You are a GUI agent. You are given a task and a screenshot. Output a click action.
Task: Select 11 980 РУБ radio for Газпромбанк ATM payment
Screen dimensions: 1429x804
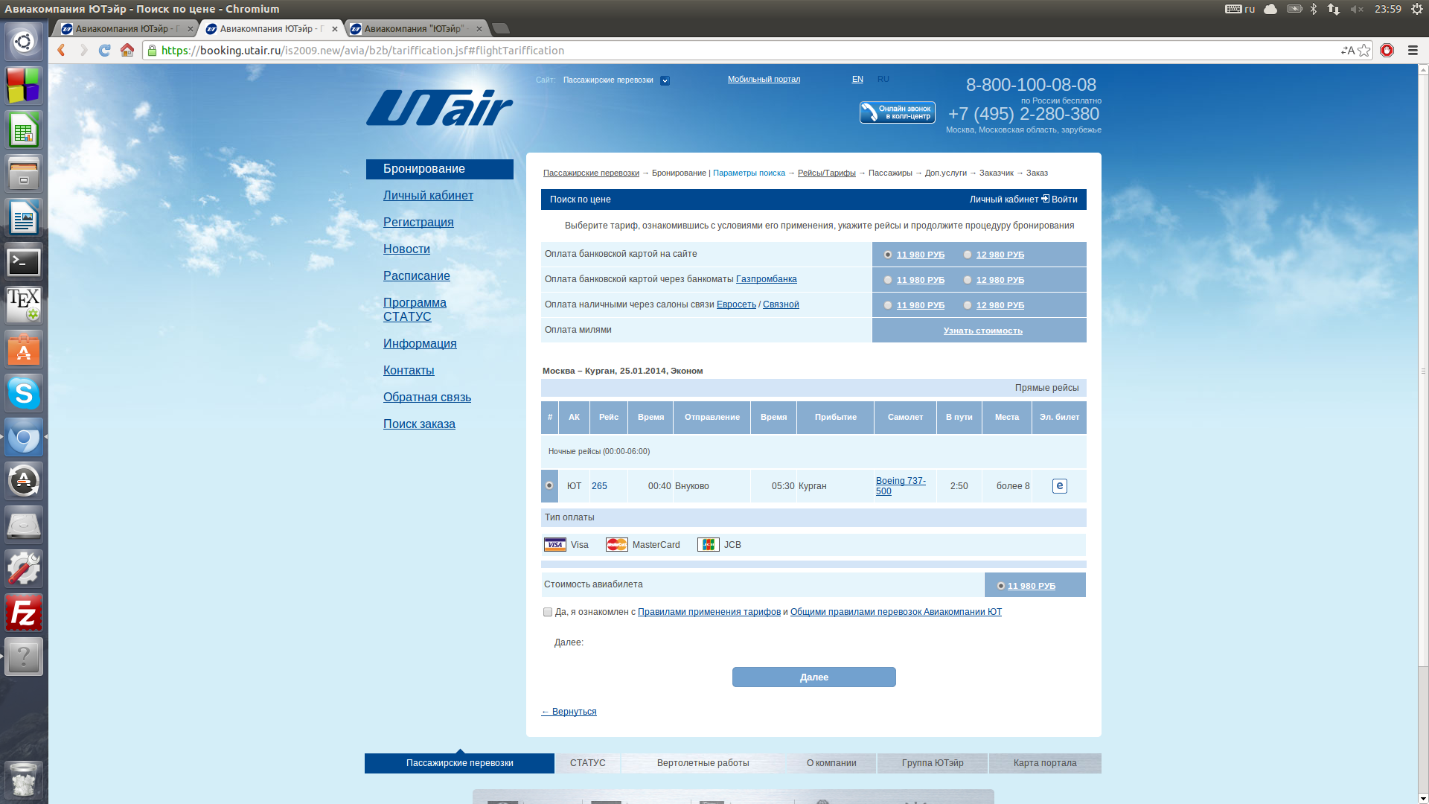pos(888,280)
